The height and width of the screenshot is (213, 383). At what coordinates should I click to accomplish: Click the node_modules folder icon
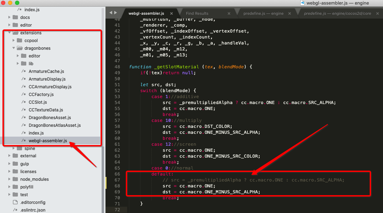coord(15,179)
